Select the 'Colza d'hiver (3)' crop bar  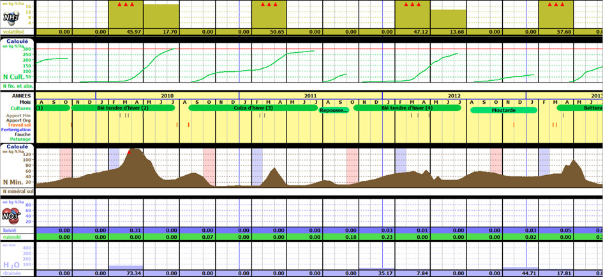pos(253,109)
